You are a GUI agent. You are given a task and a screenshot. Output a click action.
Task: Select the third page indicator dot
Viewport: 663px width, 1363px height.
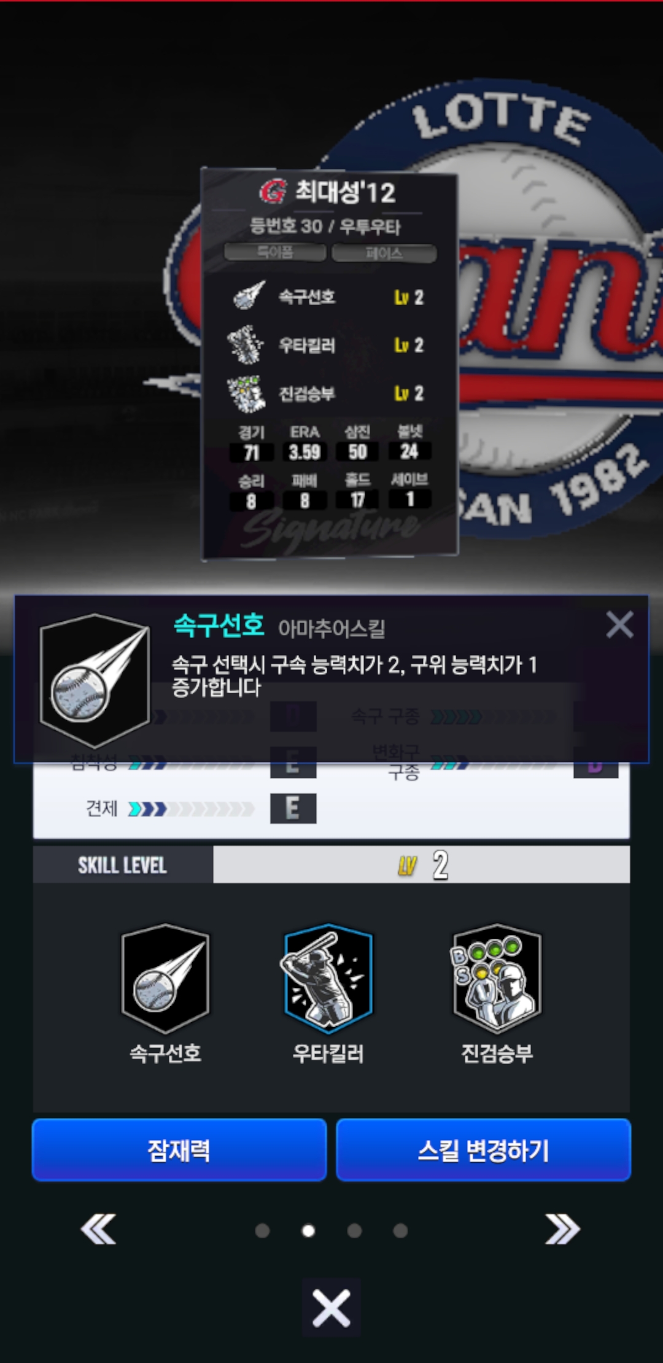point(354,1230)
